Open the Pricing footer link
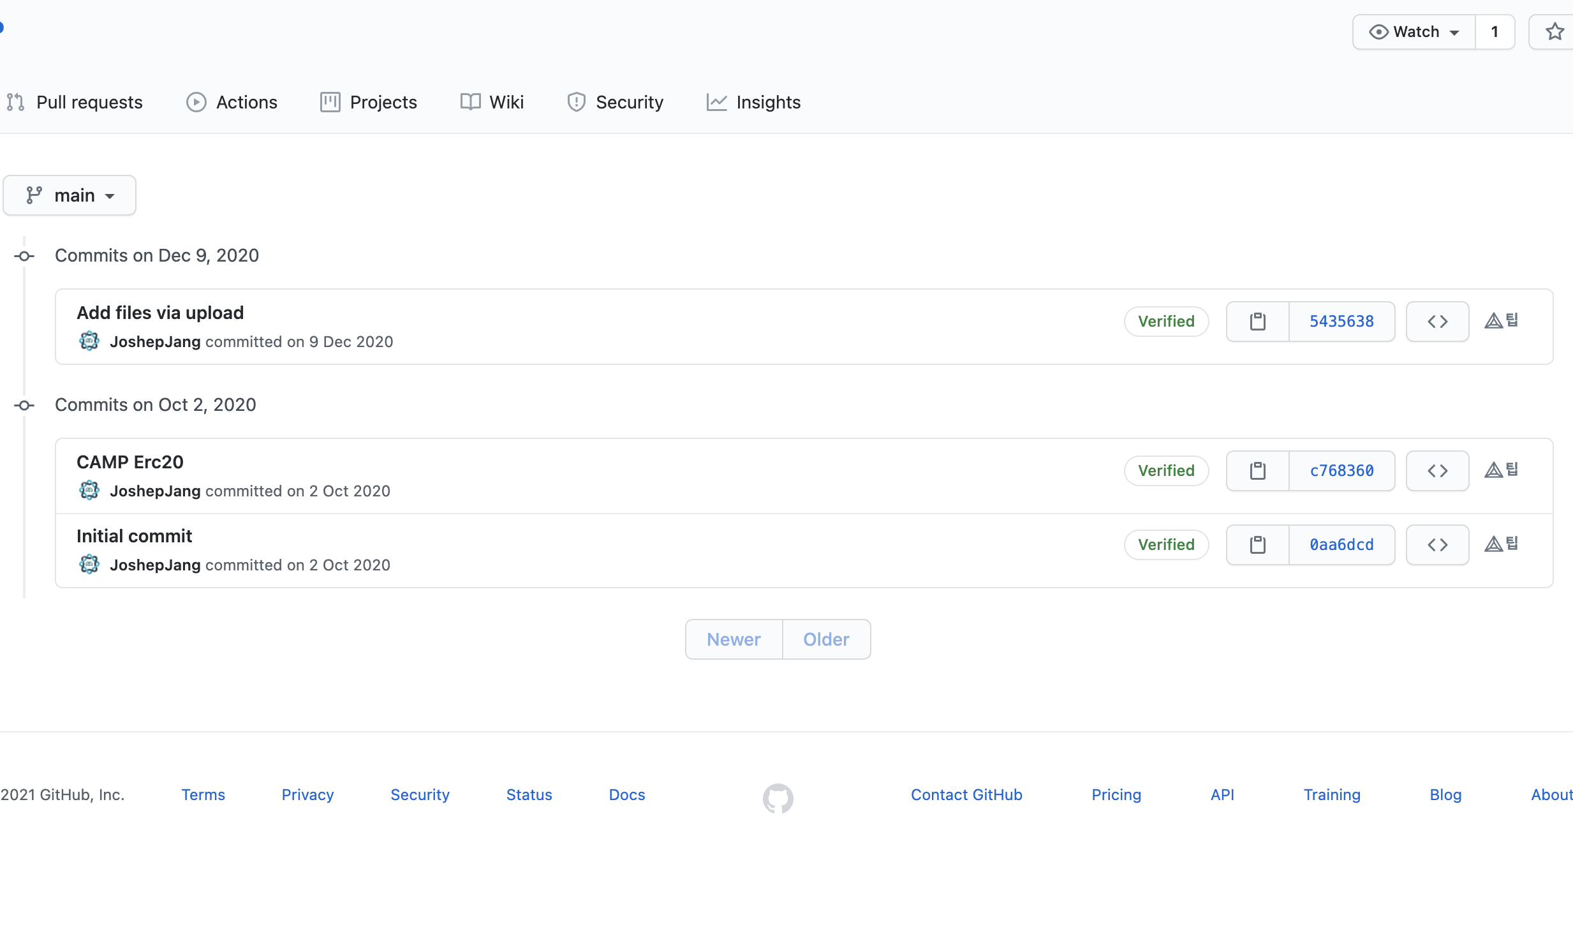 coord(1116,795)
